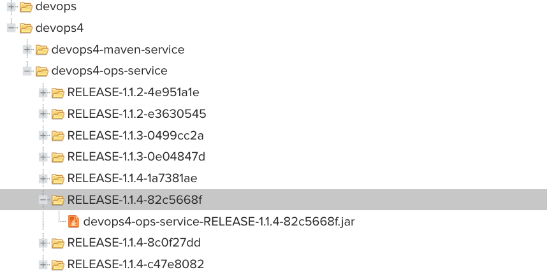Click the devops4 folder icon
The image size is (547, 272).
pos(26,28)
